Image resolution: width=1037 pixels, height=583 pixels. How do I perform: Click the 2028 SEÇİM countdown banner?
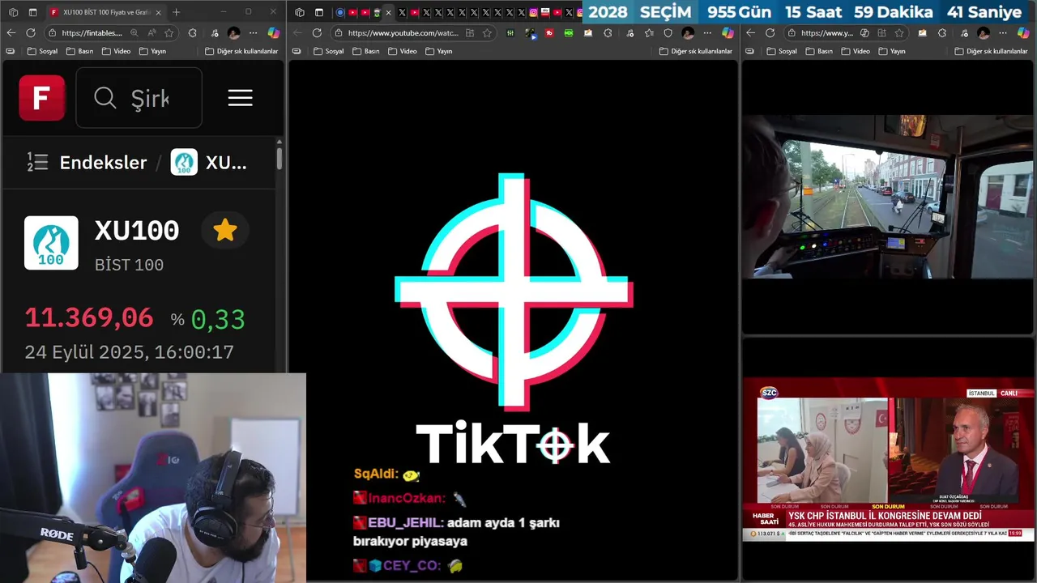point(804,12)
